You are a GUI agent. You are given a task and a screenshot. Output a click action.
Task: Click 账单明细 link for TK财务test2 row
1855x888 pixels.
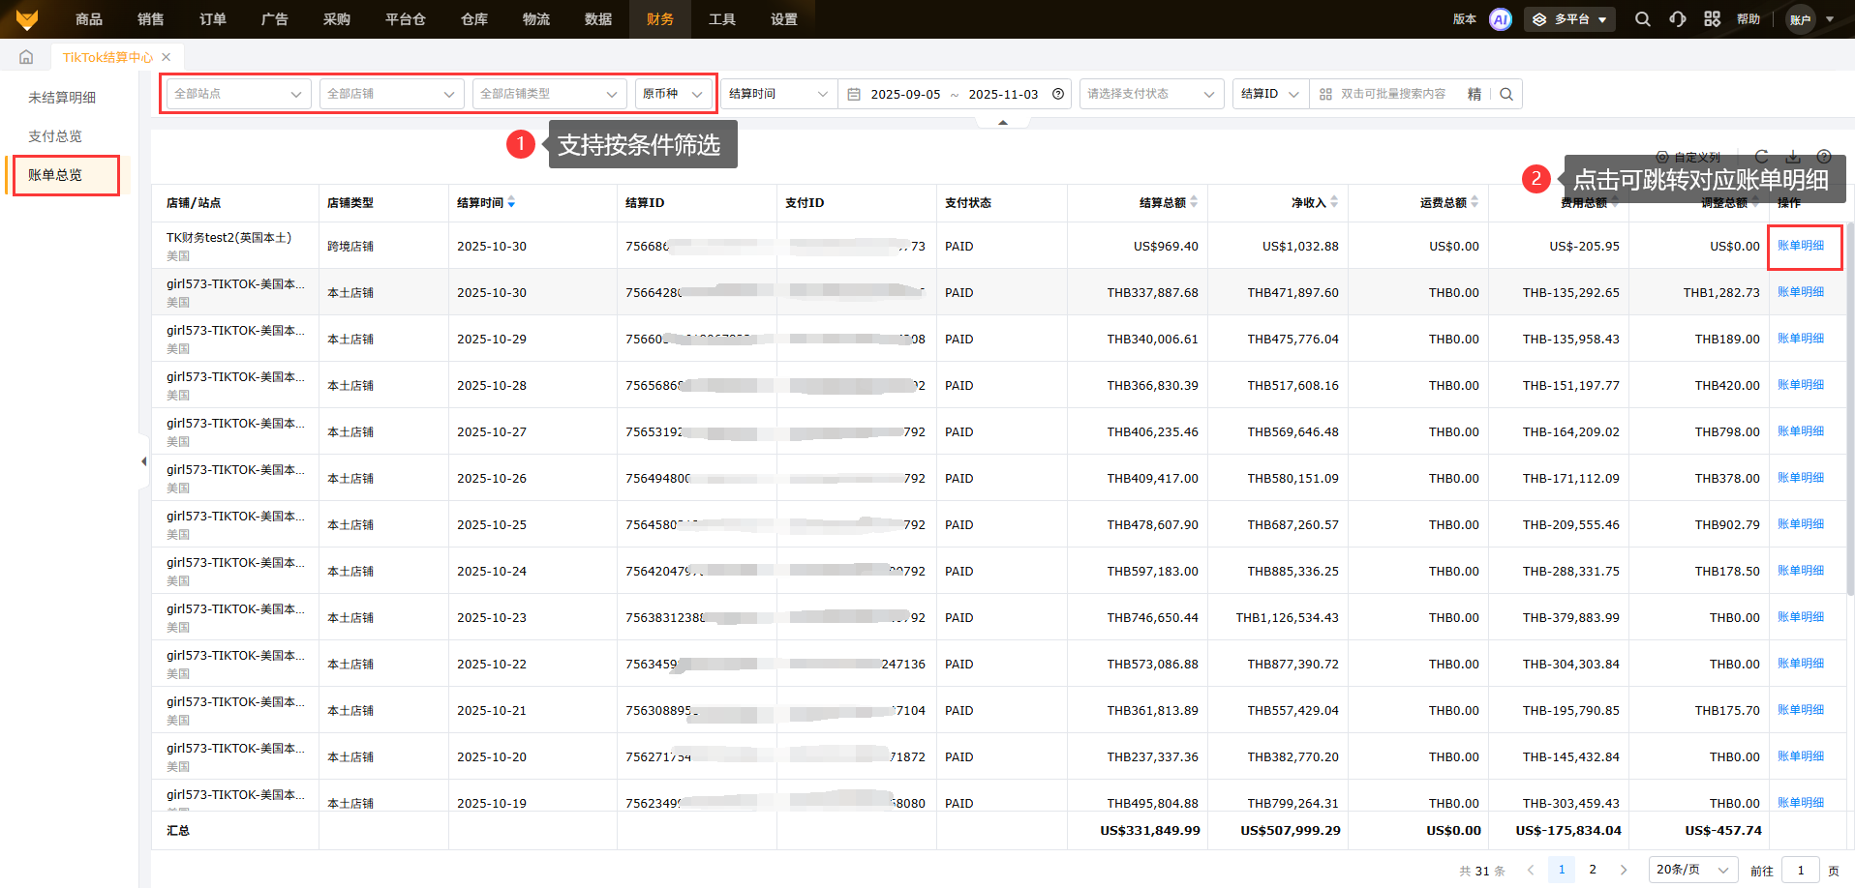[1800, 246]
